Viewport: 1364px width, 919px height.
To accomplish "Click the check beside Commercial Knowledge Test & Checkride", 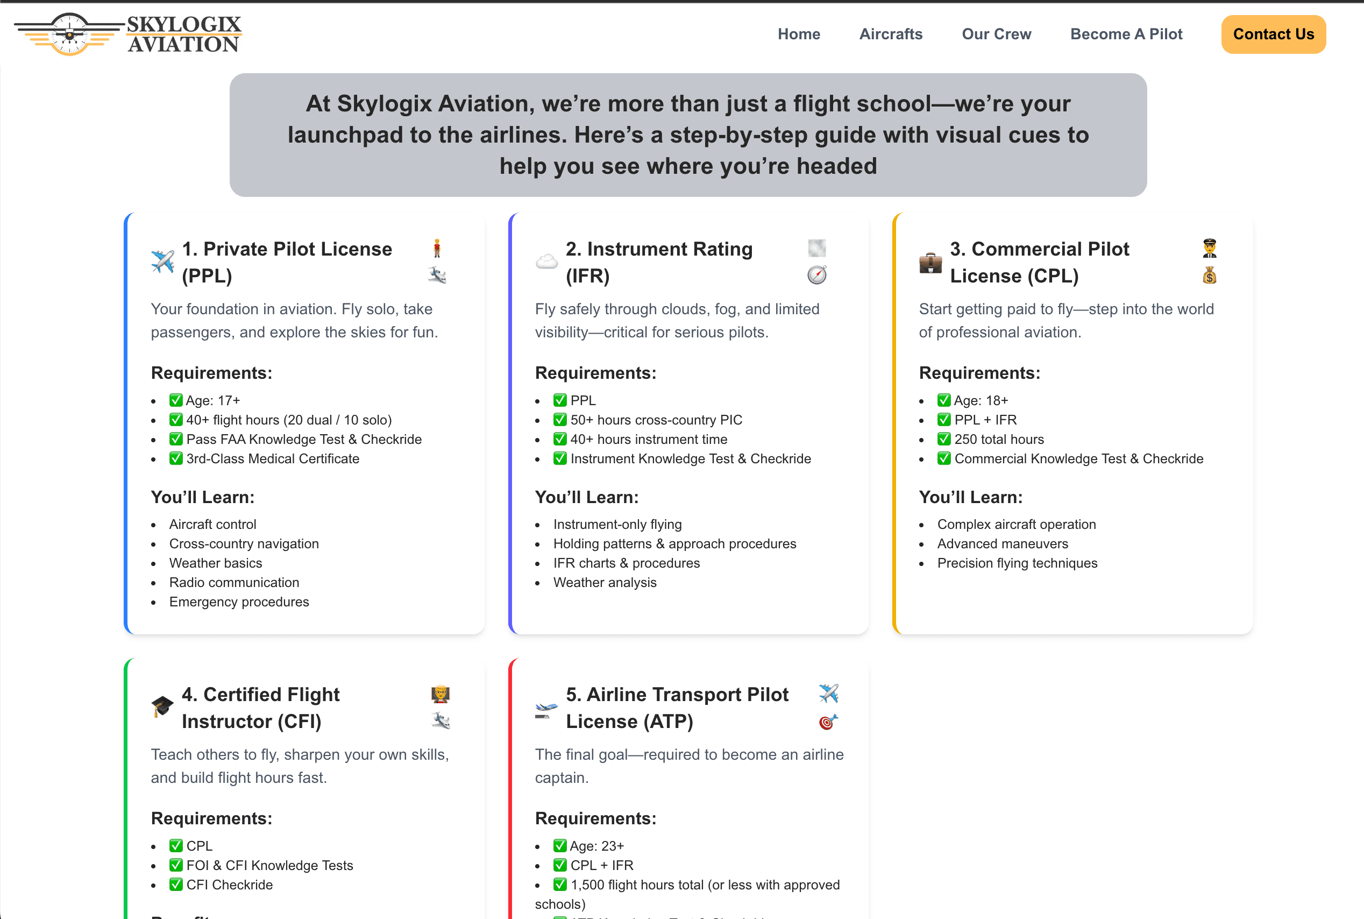I will [x=944, y=458].
